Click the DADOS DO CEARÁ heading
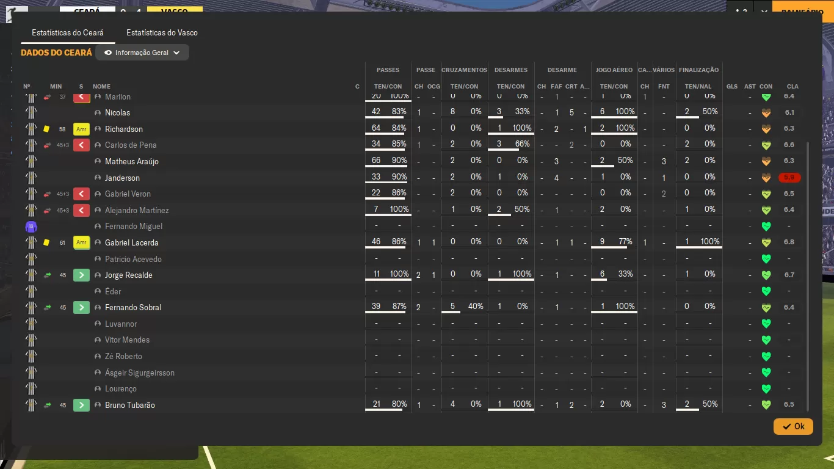Image resolution: width=834 pixels, height=469 pixels. tap(57, 53)
